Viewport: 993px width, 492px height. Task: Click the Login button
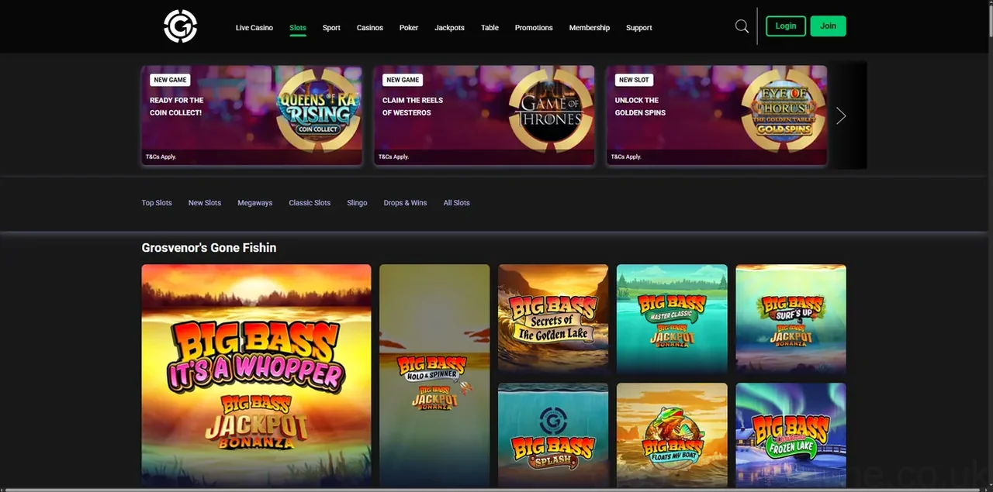(x=786, y=26)
